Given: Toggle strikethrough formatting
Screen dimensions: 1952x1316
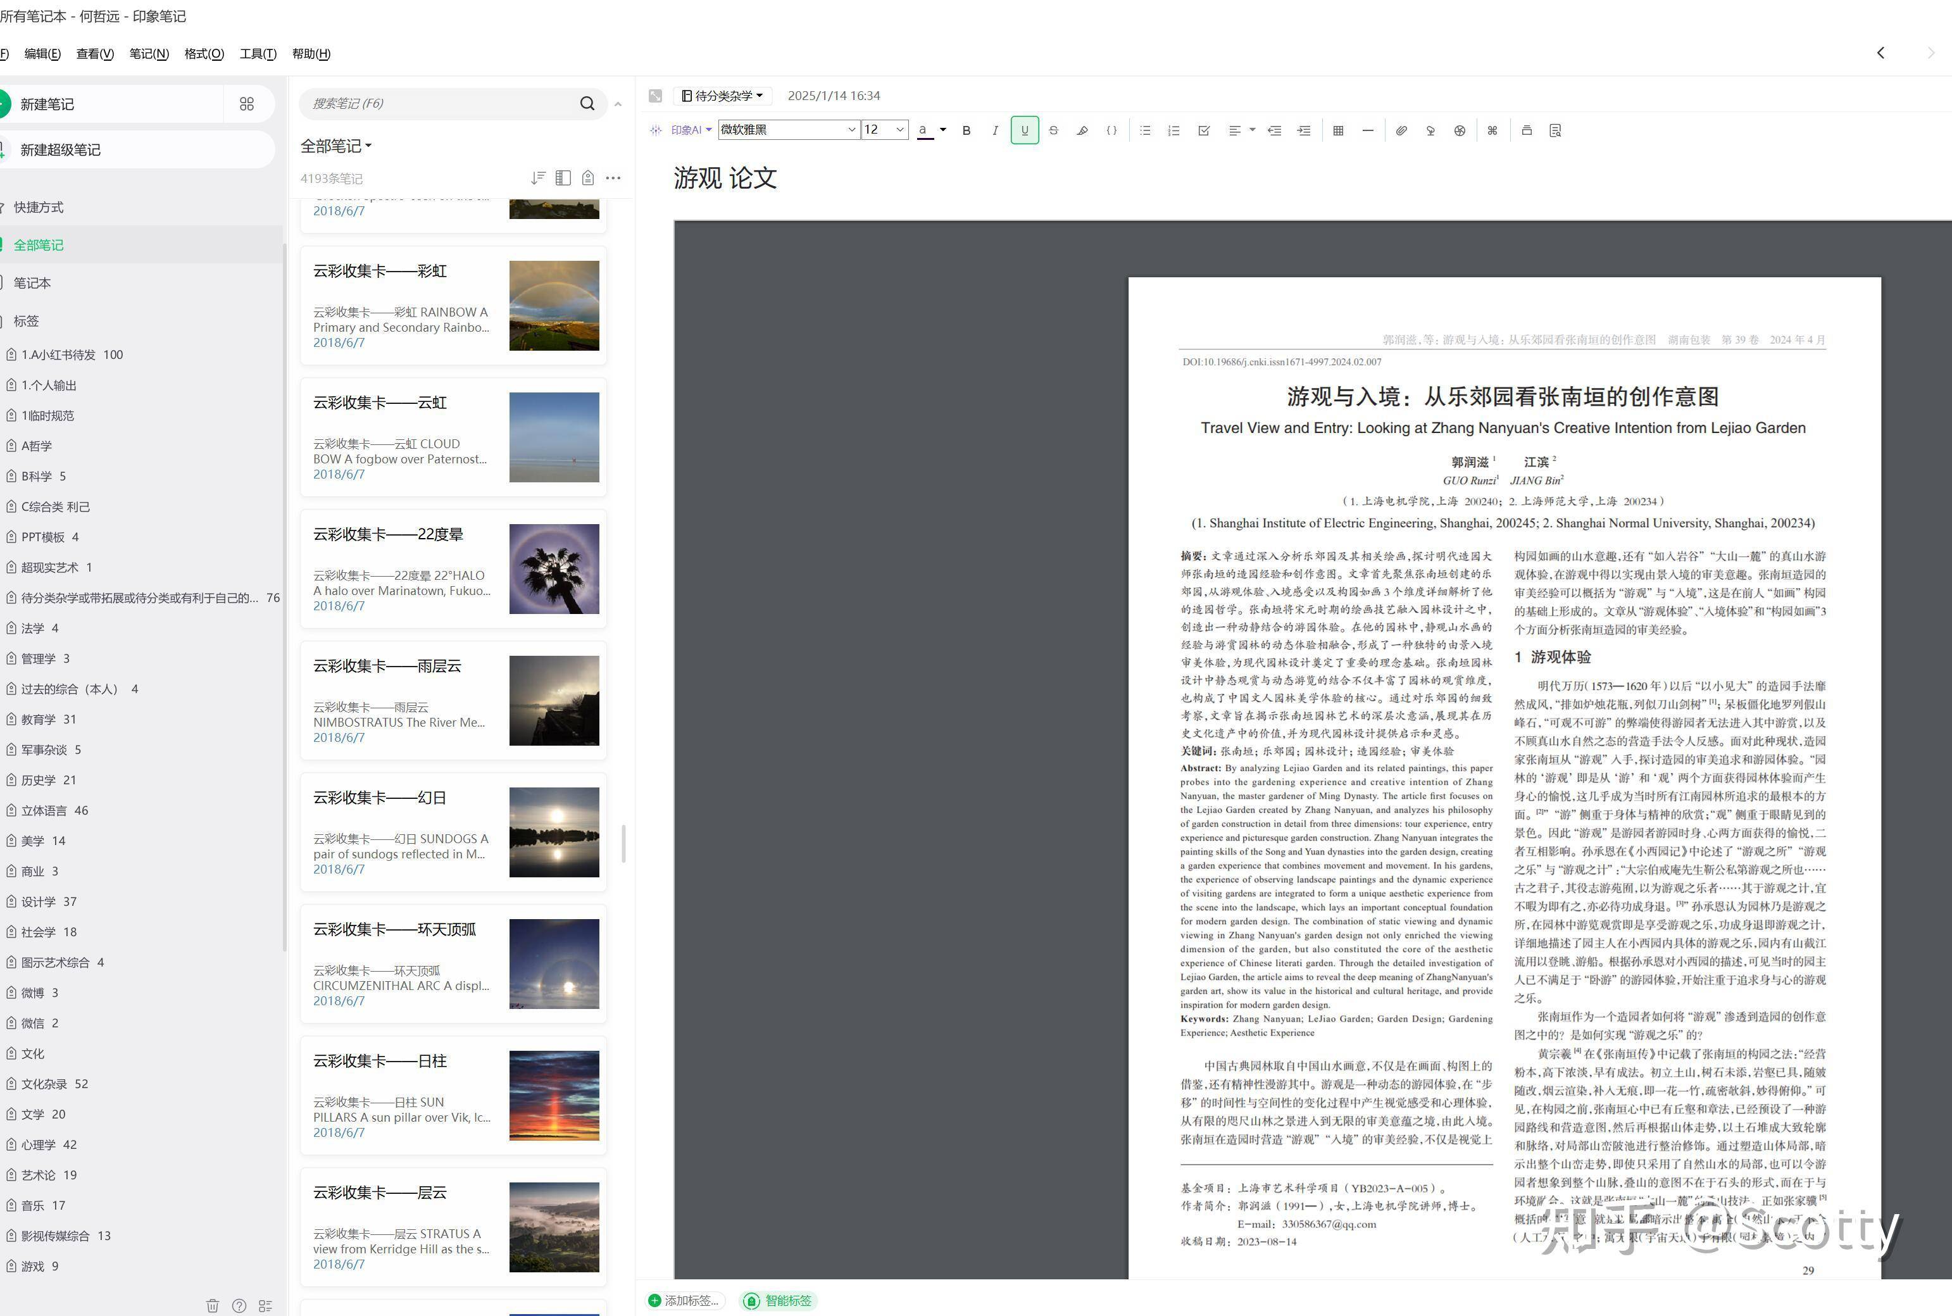Looking at the screenshot, I should (x=1053, y=130).
